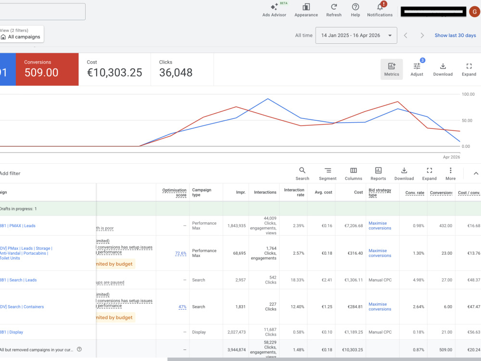Select the Clicks scorecard
Viewport: 481px width, 361px height.
(x=182, y=69)
